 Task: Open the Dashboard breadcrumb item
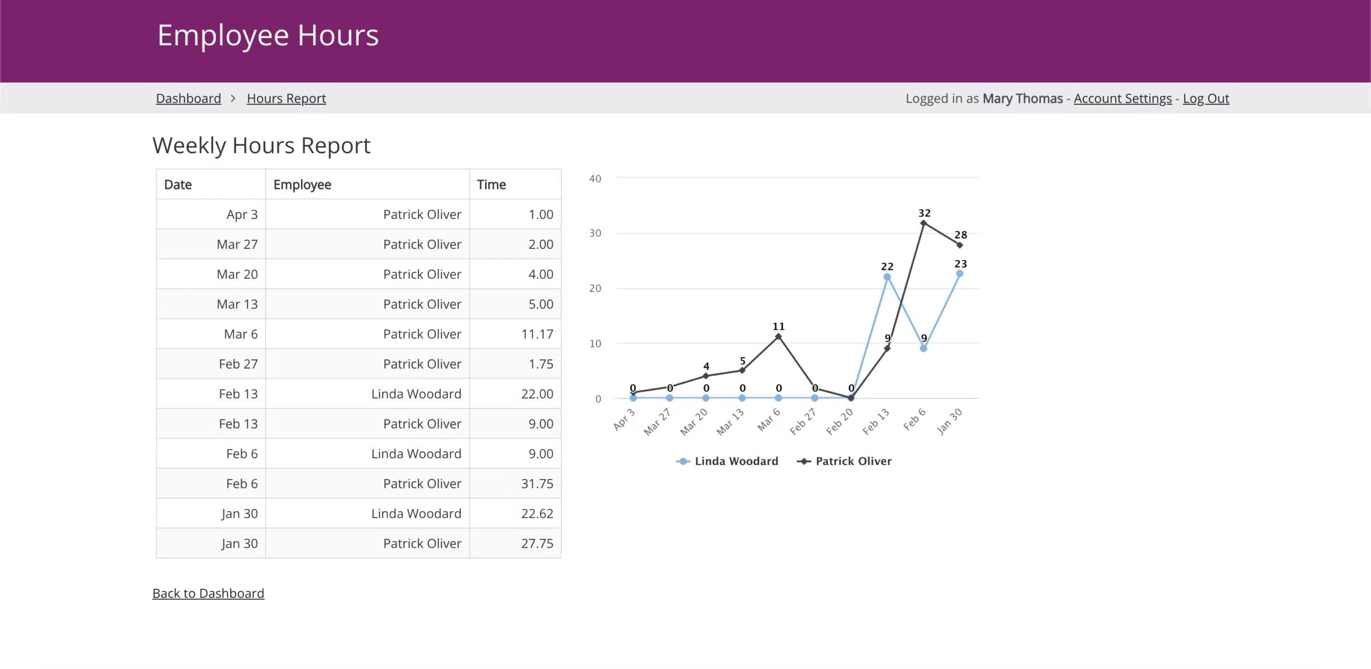click(x=189, y=98)
